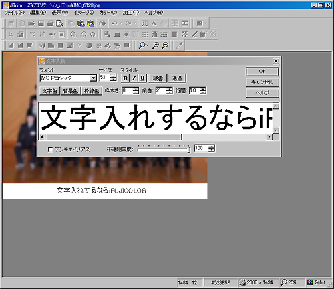Viewport: 334px width, 289px height.
Task: Toggle the 縦書 vertical writing button
Action: (x=158, y=78)
